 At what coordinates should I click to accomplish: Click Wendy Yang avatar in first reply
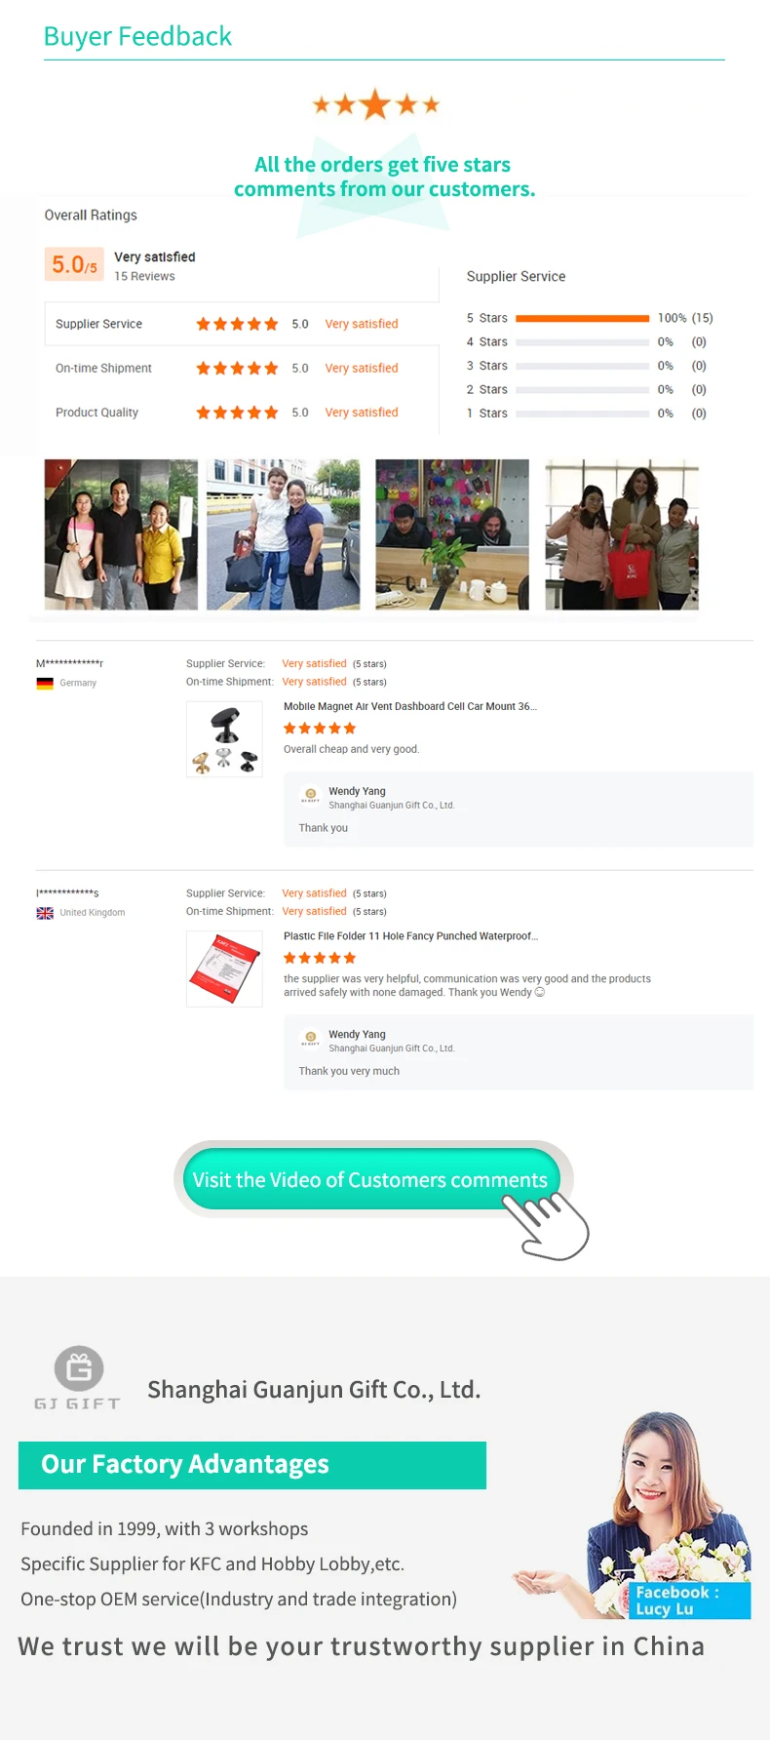(310, 795)
